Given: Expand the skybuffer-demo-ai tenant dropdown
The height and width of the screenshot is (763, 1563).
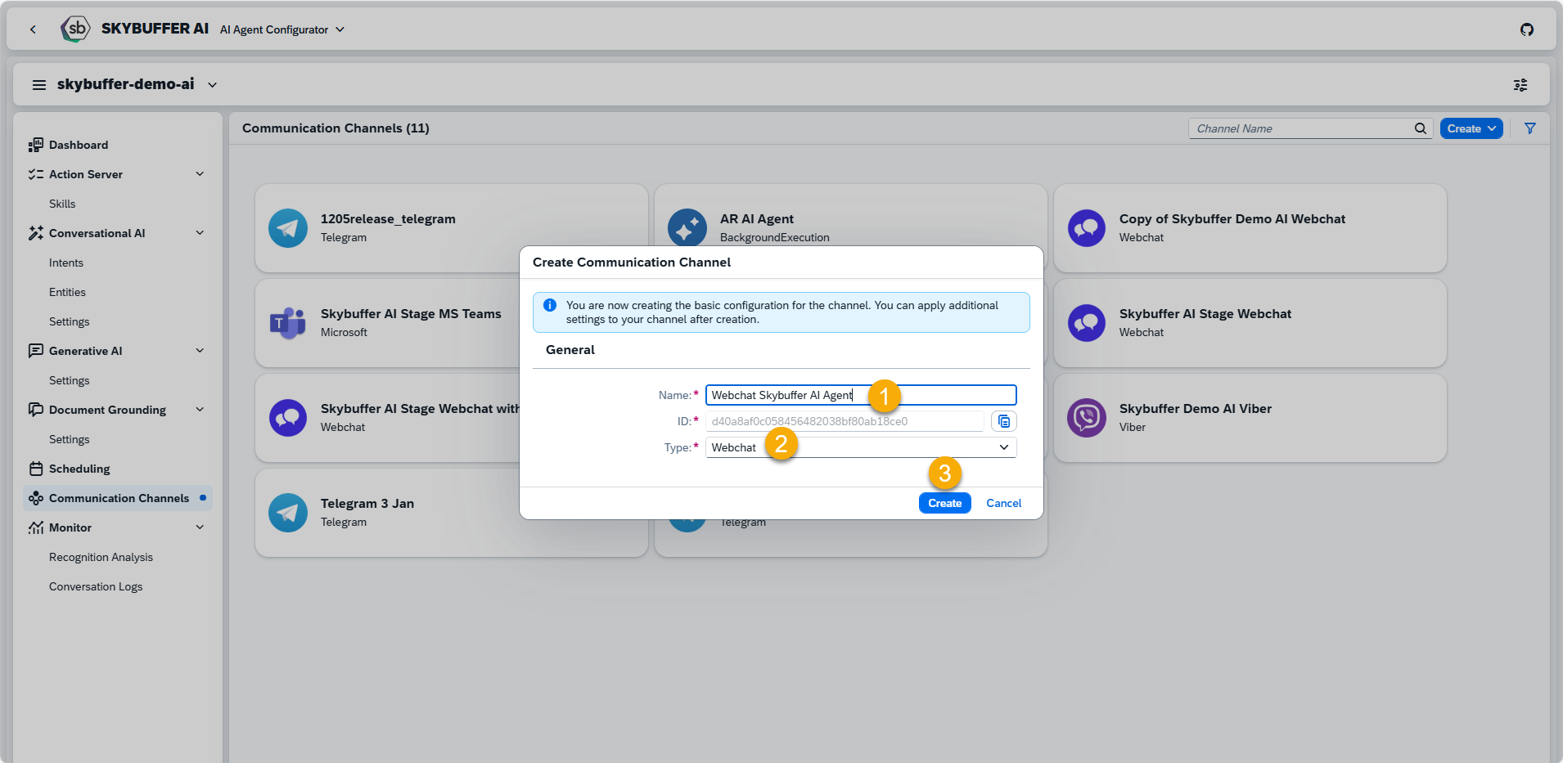Looking at the screenshot, I should click(x=213, y=84).
